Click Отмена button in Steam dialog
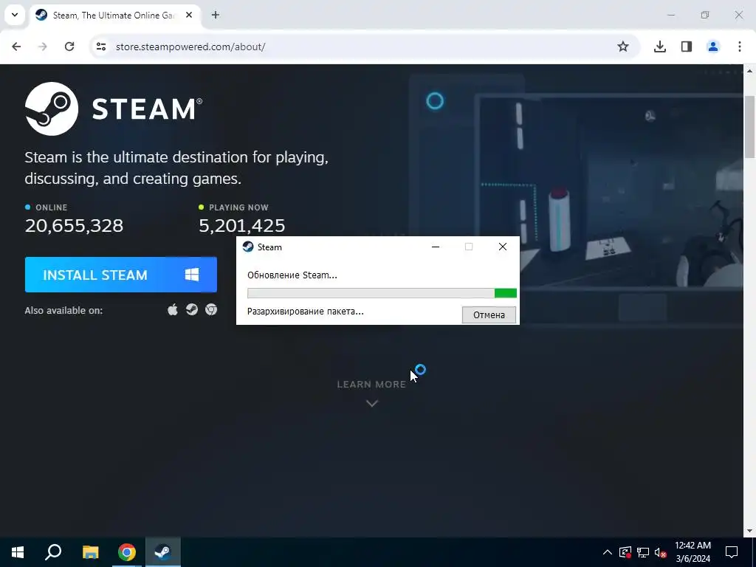The height and width of the screenshot is (567, 756). (489, 315)
